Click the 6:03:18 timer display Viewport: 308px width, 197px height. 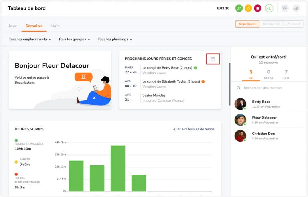pos(223,8)
